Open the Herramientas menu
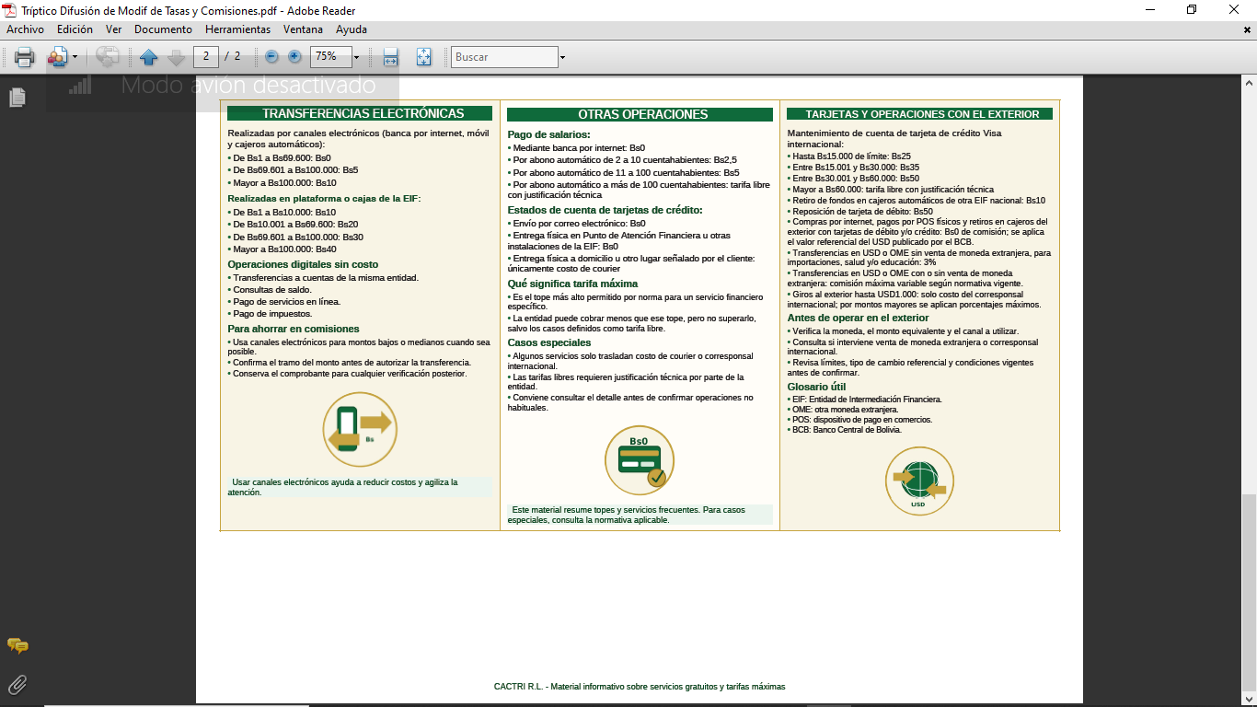The image size is (1257, 707). 237,29
